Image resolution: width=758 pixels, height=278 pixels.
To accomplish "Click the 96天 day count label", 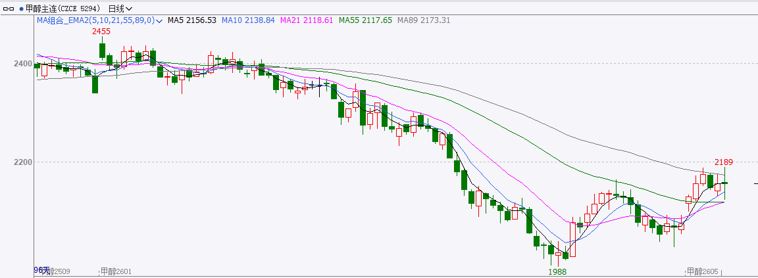I will point(41,270).
